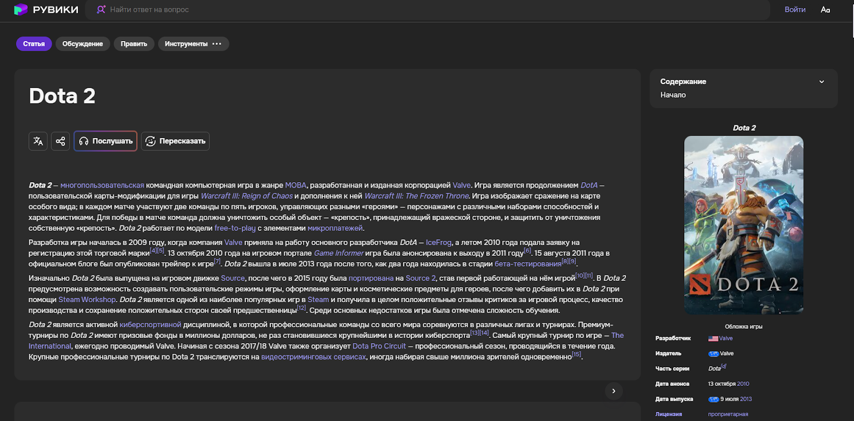This screenshot has width=854, height=421.
Task: Click the share article icon
Action: [60, 141]
